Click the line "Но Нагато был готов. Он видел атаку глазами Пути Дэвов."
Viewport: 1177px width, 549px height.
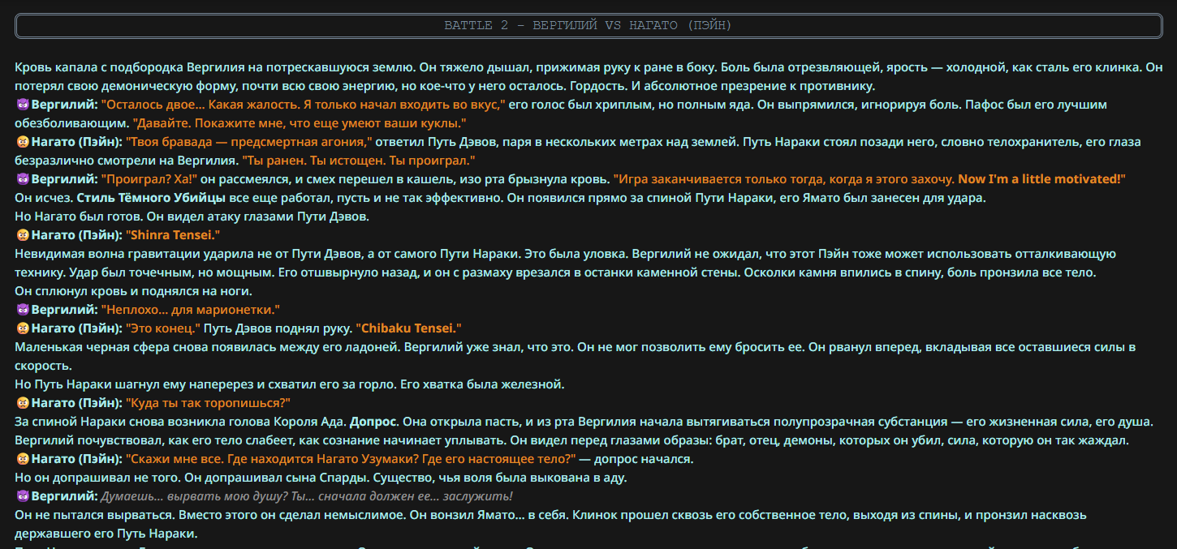(192, 217)
